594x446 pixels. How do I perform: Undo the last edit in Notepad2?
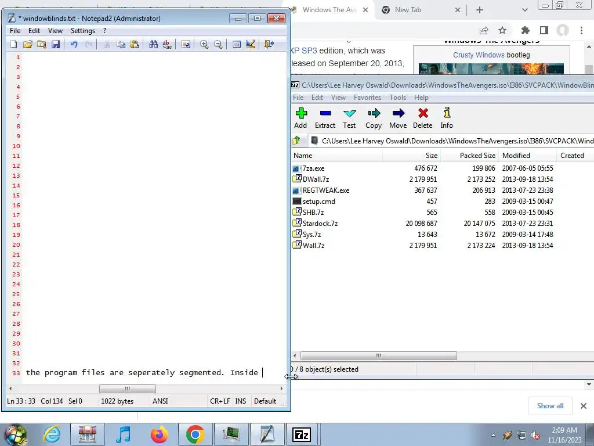tap(74, 44)
